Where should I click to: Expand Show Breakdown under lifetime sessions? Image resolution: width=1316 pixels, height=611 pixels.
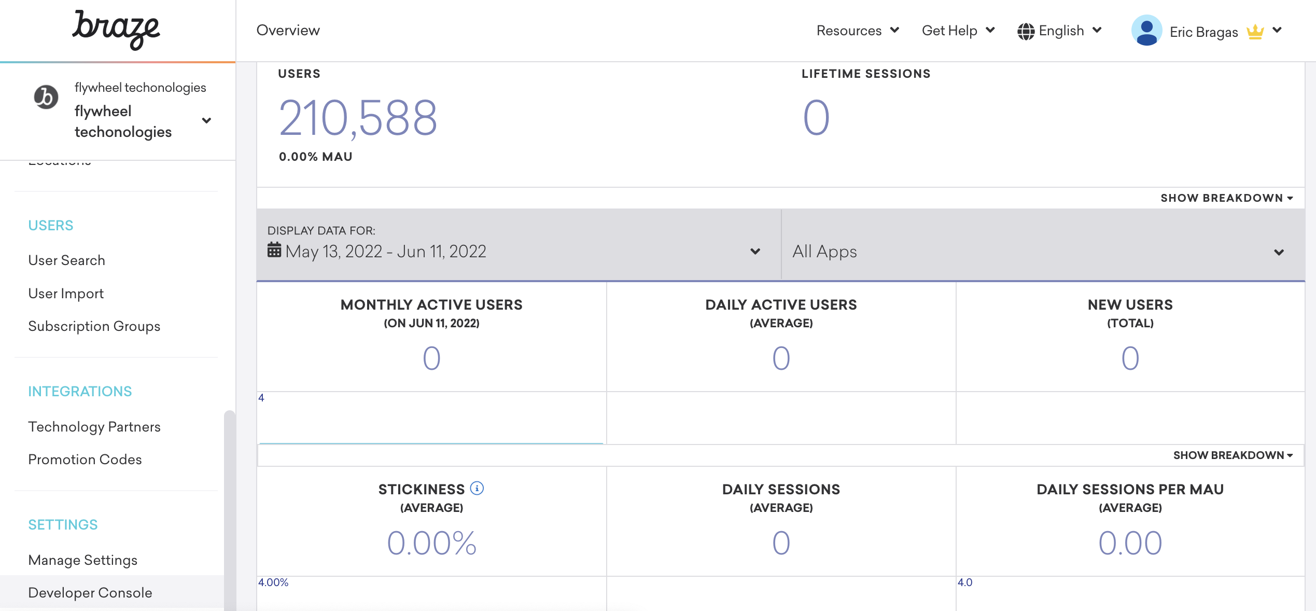click(x=1227, y=198)
